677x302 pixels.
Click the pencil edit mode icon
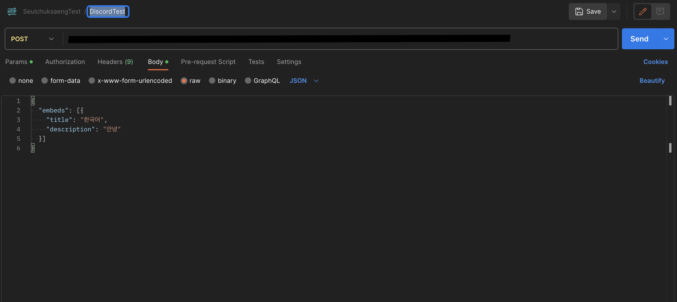(x=643, y=11)
